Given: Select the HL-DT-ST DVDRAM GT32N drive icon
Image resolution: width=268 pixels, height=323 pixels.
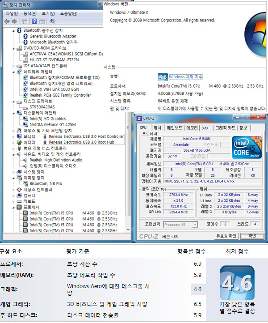Looking at the screenshot, I should click(x=26, y=60).
